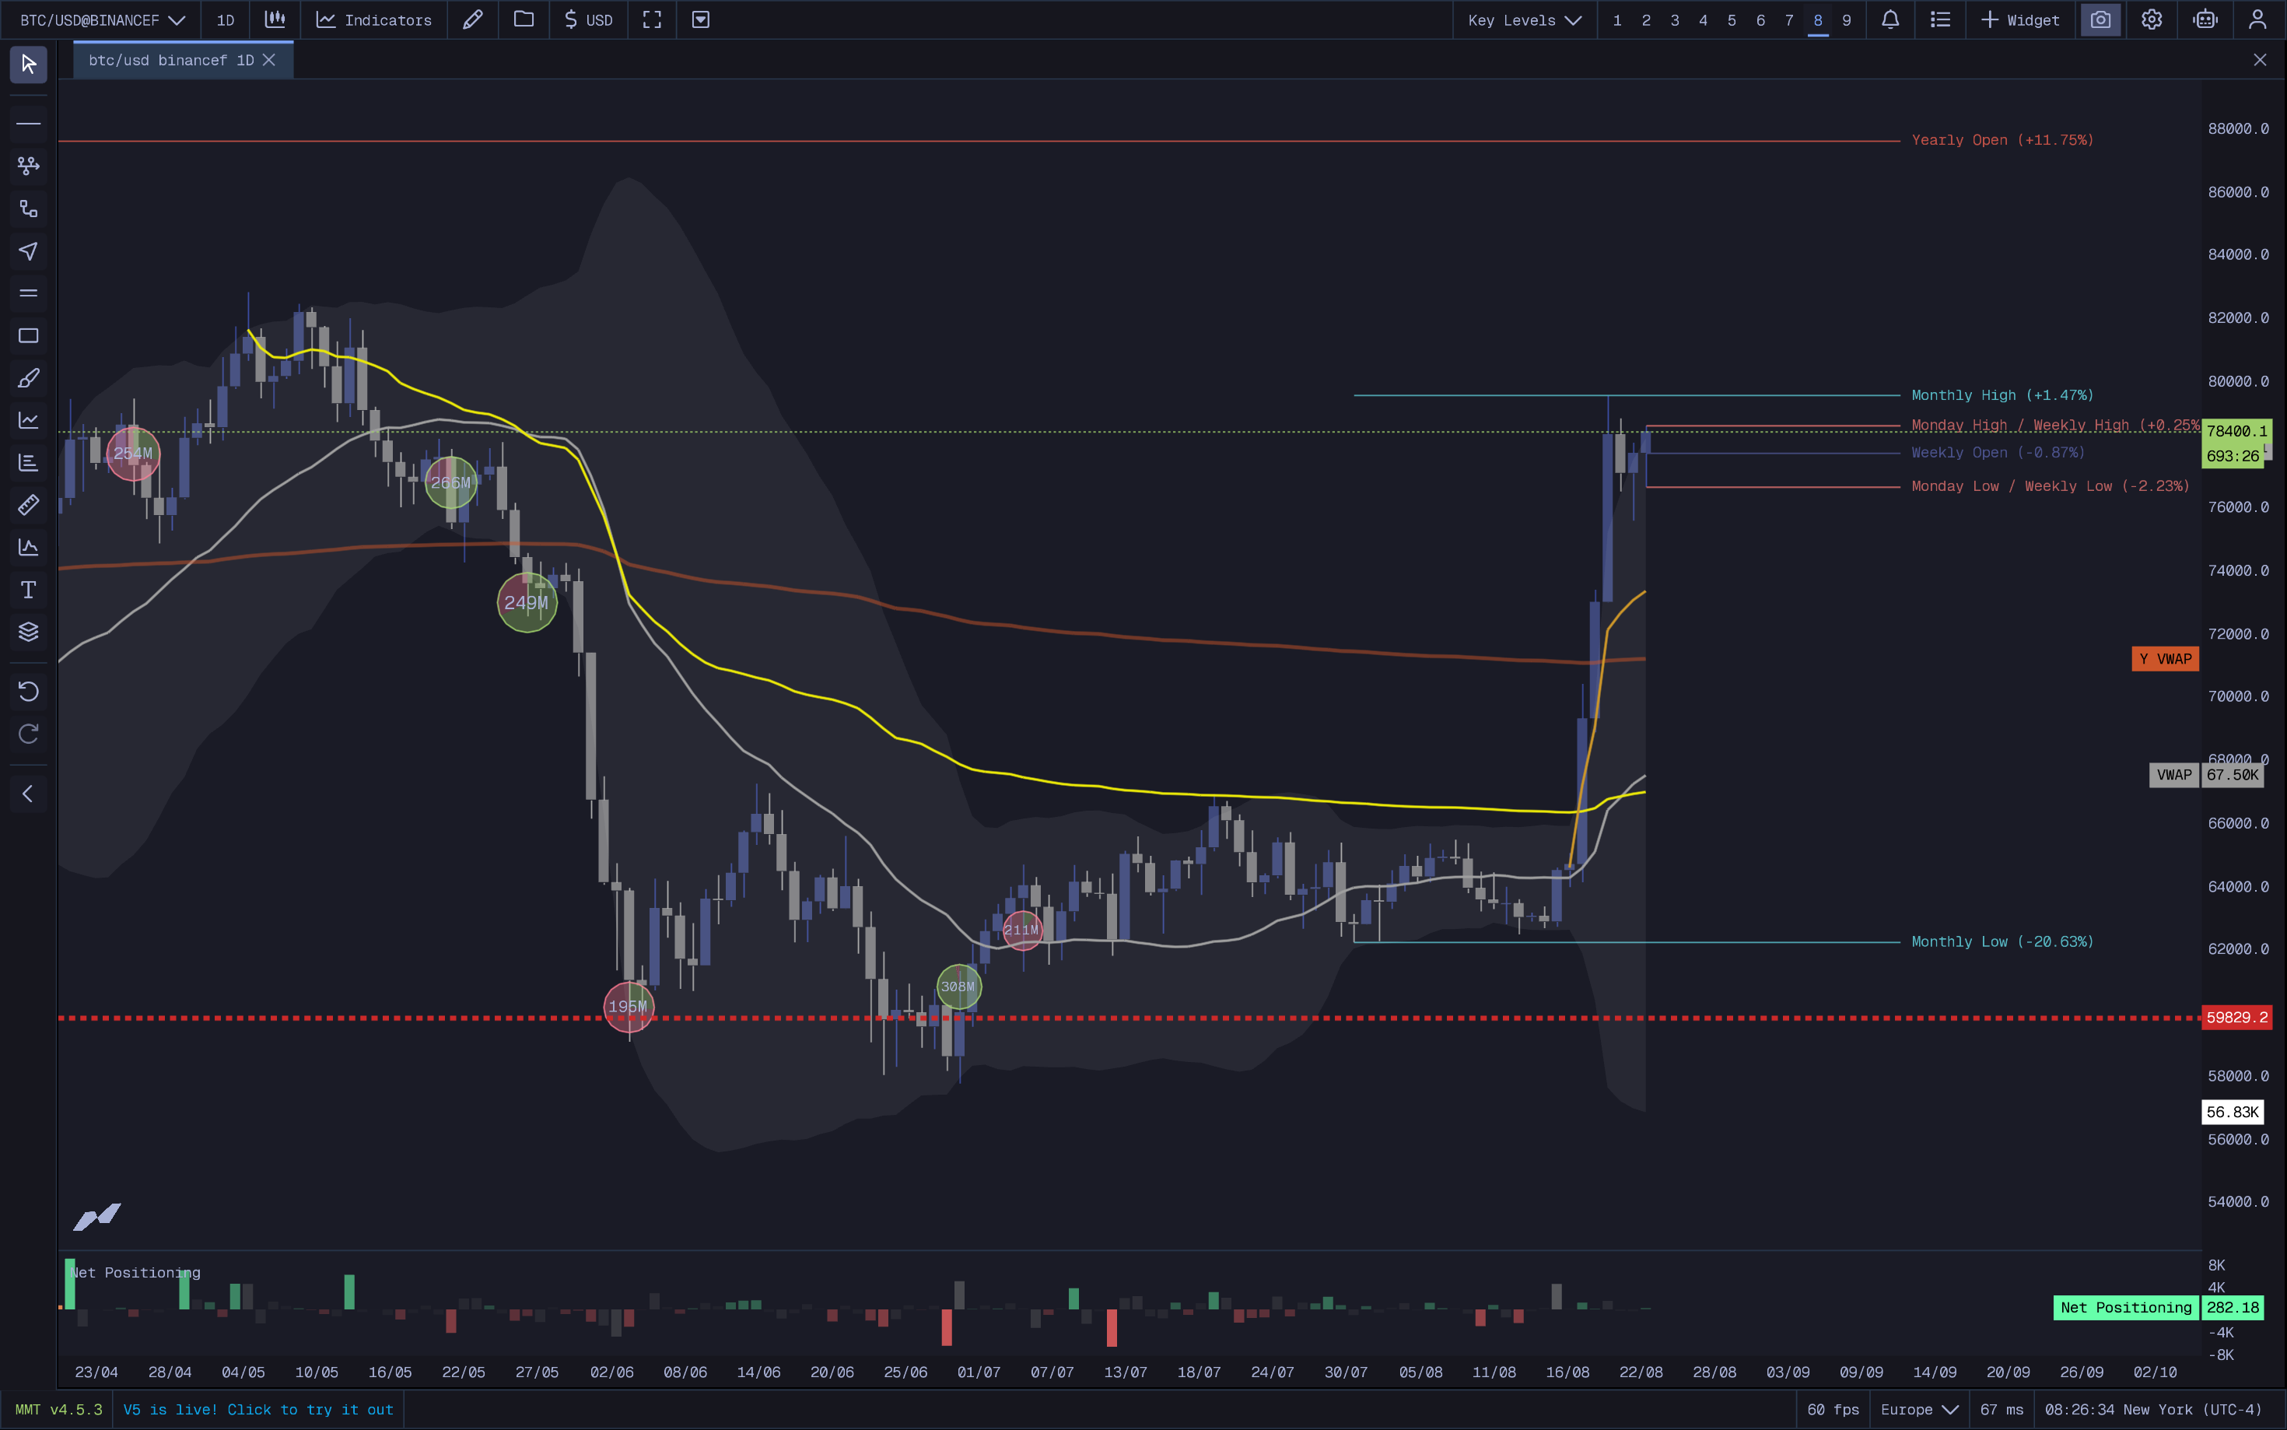Switch to layout number 9
The width and height of the screenshot is (2287, 1430).
point(1847,20)
